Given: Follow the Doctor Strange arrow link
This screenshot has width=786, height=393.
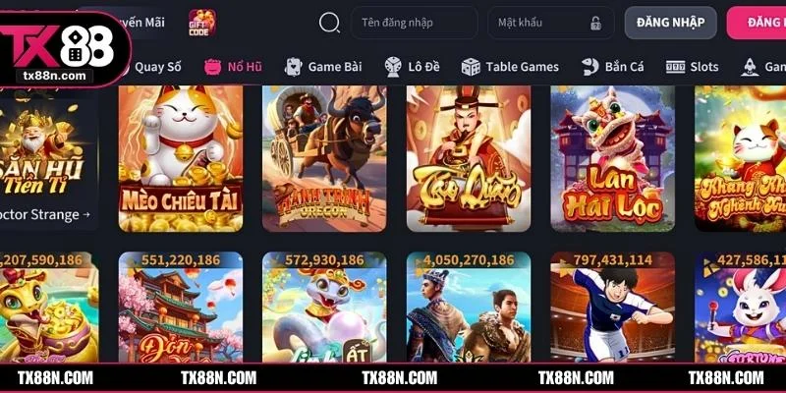Looking at the screenshot, I should tap(45, 214).
